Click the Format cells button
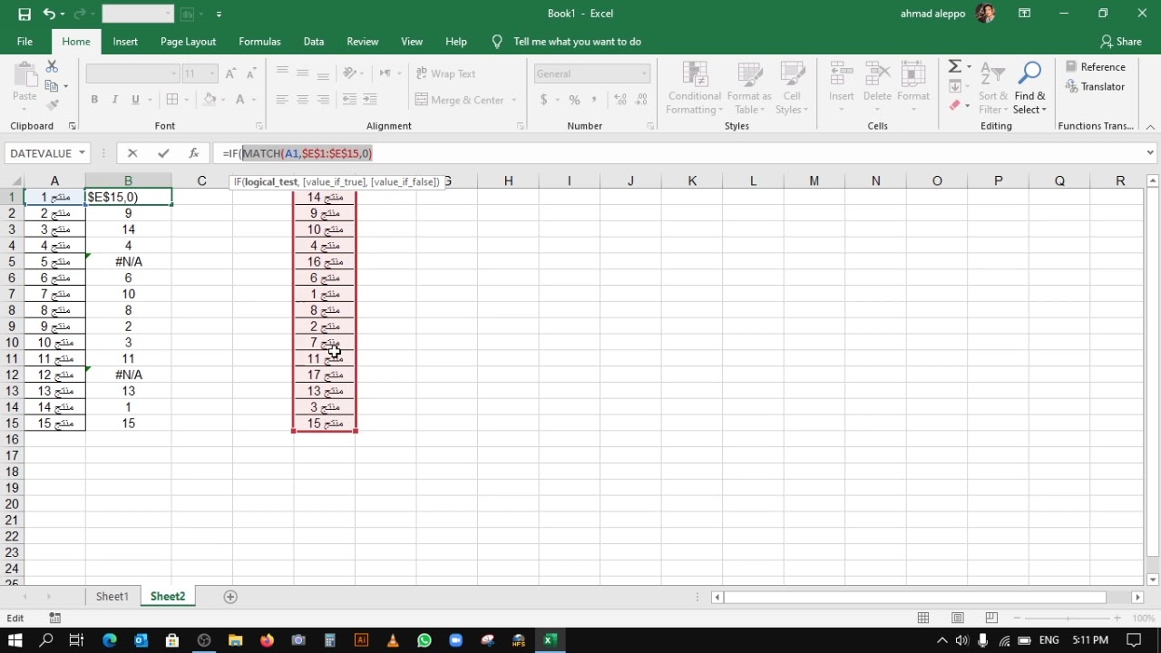1161x653 pixels. click(913, 89)
